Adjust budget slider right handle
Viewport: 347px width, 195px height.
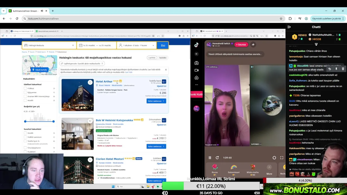pos(53,121)
